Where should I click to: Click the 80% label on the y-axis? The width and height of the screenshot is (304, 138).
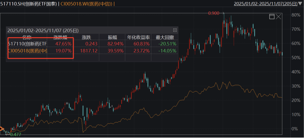(x=296, y=15)
